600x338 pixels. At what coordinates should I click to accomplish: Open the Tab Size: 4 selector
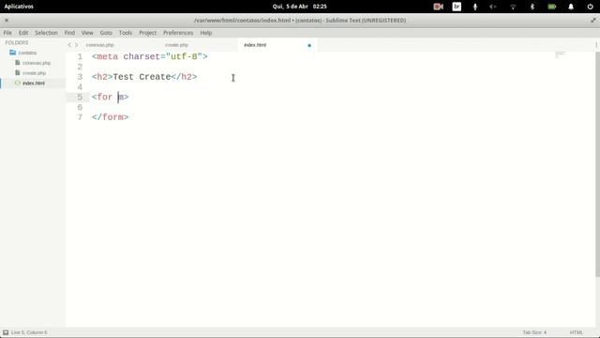point(534,332)
